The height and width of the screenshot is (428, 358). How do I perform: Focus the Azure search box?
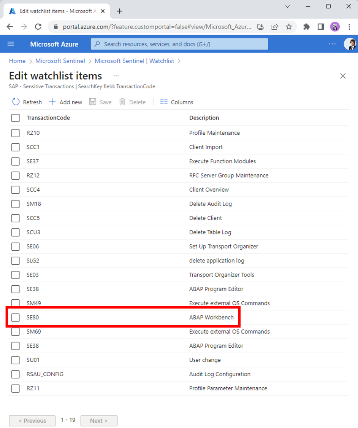[x=179, y=44]
